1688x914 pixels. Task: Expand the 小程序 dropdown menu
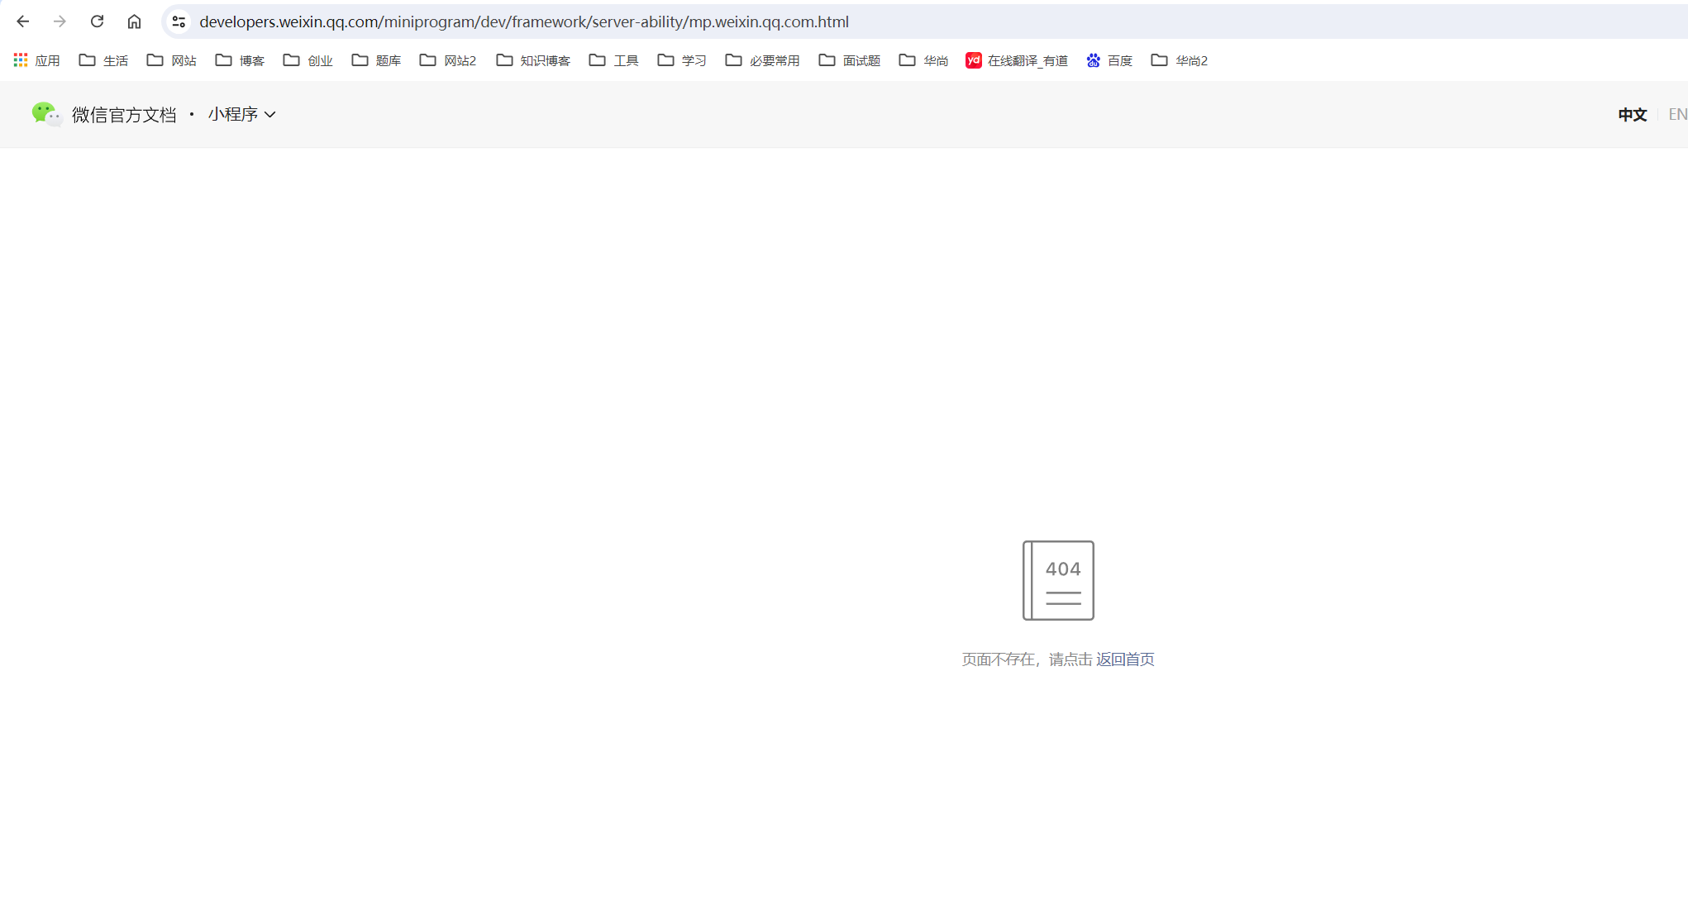pyautogui.click(x=241, y=114)
